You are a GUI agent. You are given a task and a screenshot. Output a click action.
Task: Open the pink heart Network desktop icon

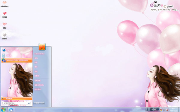(x=4, y=26)
